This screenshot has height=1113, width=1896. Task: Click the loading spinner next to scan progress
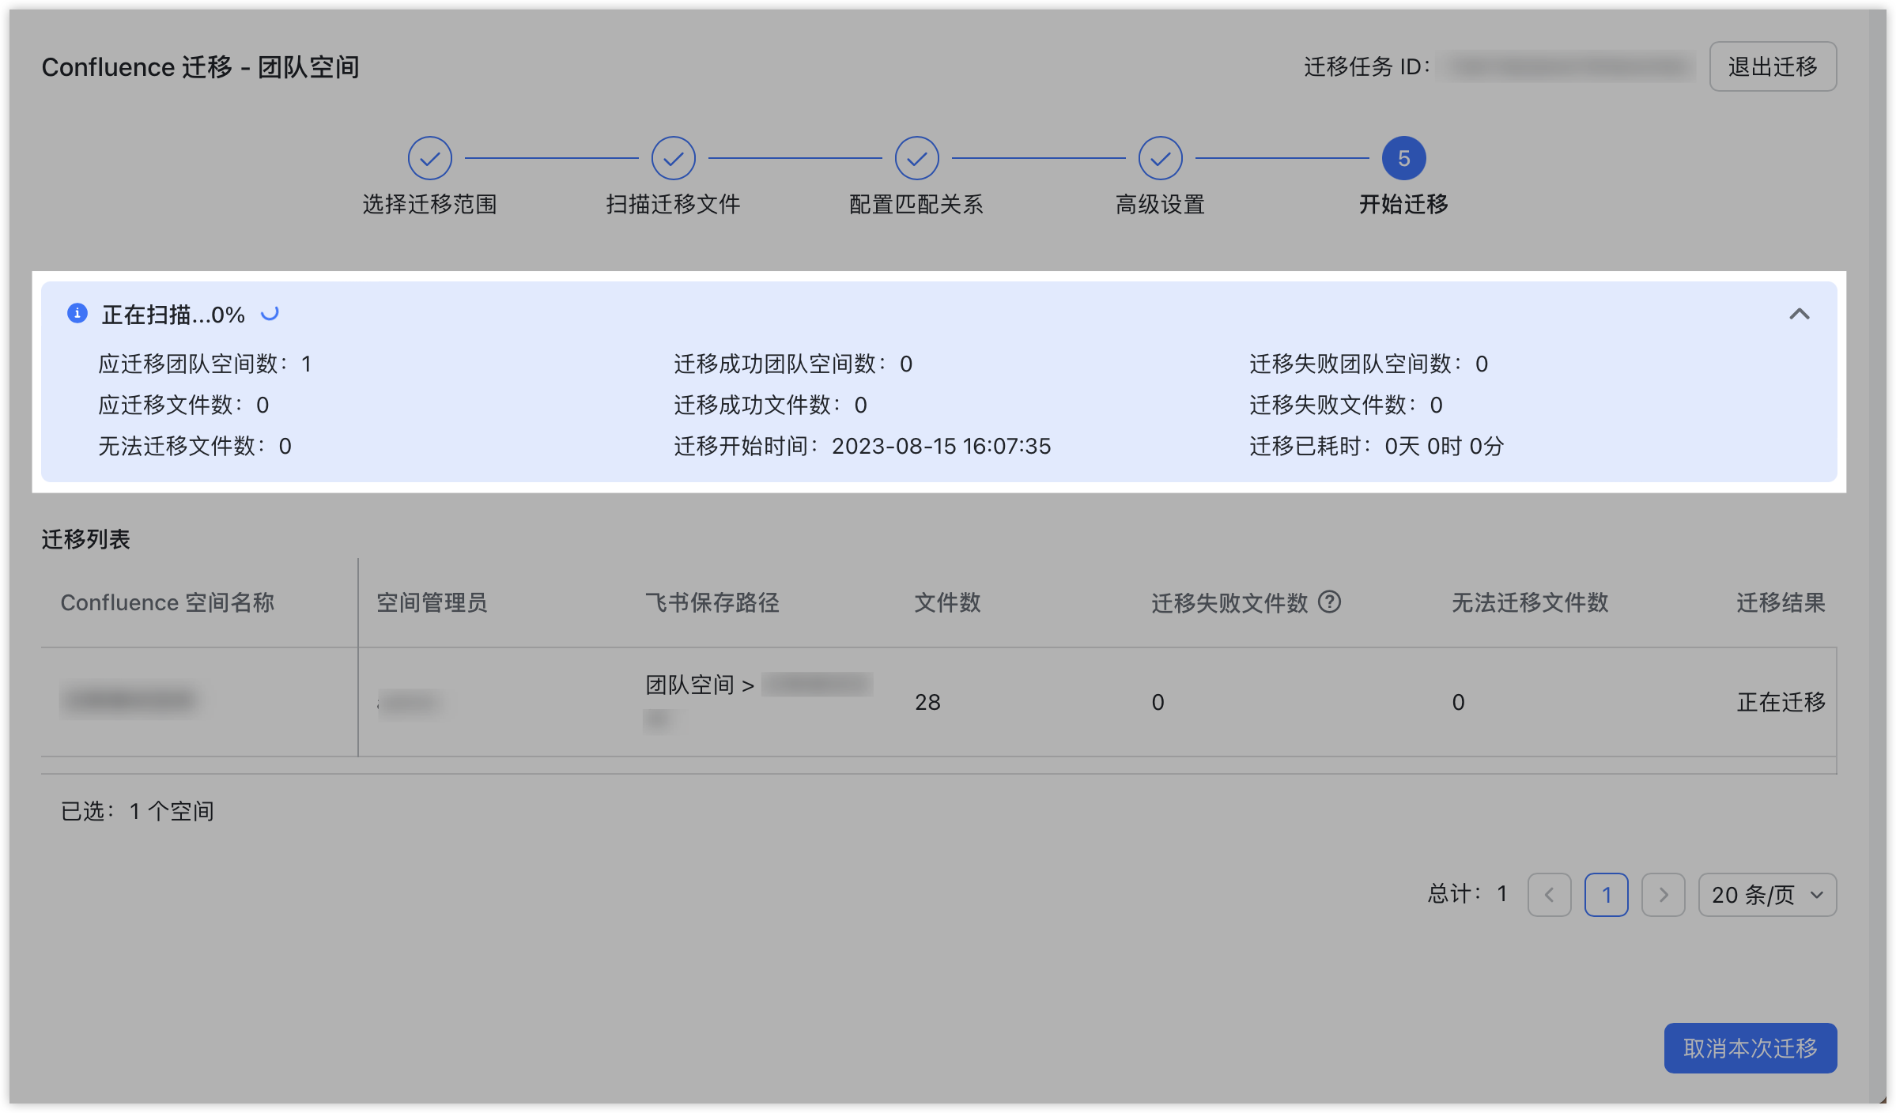point(270,313)
